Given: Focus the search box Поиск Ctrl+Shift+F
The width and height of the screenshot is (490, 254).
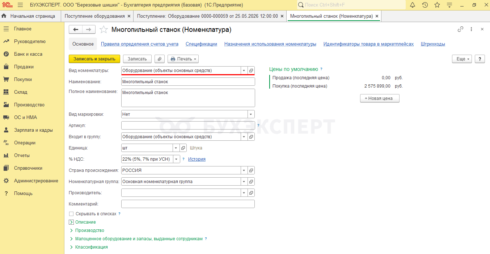Looking at the screenshot, I should [x=351, y=5].
